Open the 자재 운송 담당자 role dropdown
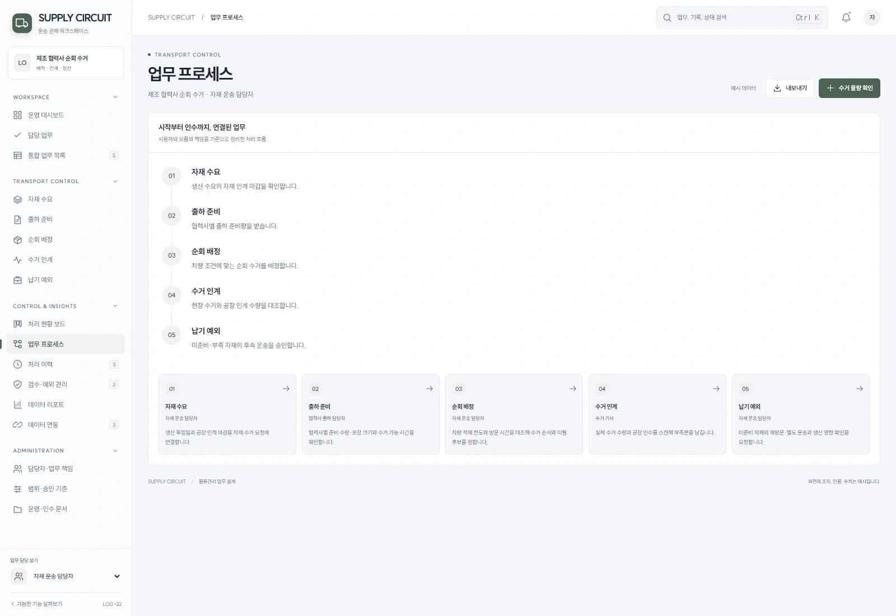 coord(66,576)
